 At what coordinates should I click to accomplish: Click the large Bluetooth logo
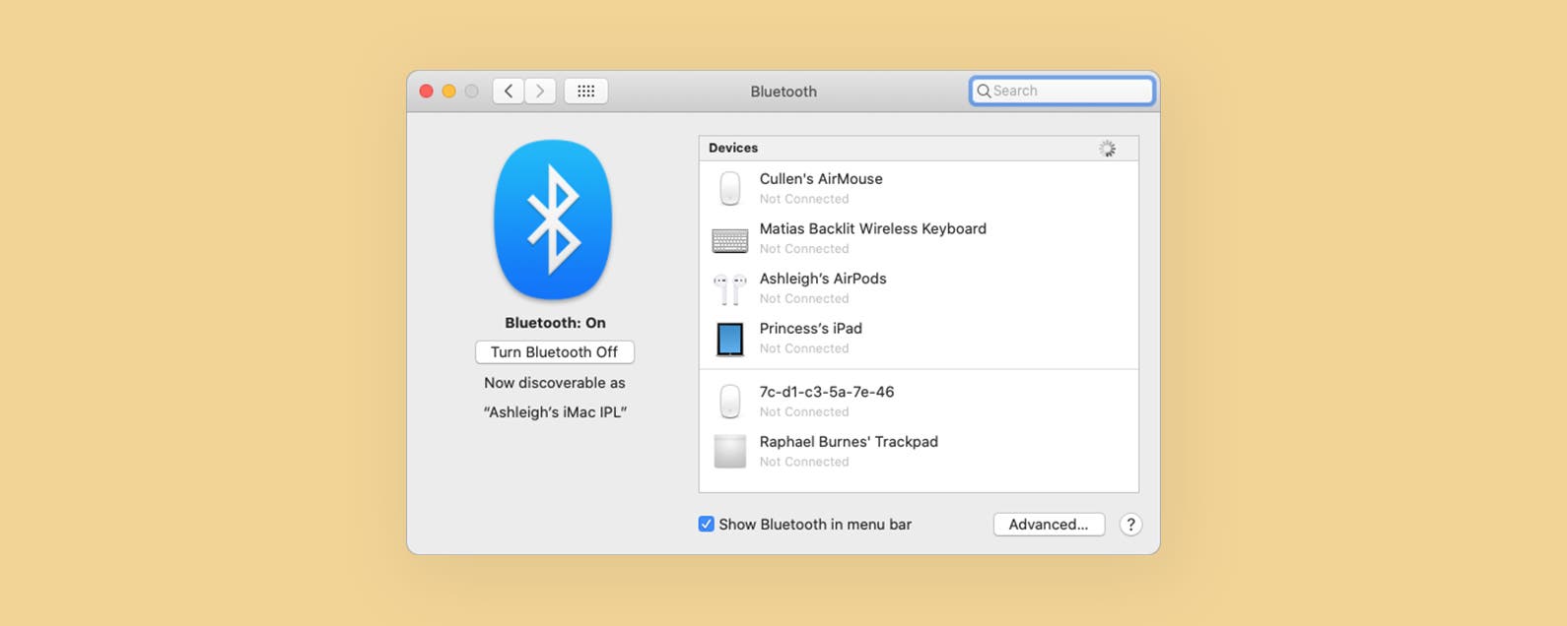tap(553, 219)
